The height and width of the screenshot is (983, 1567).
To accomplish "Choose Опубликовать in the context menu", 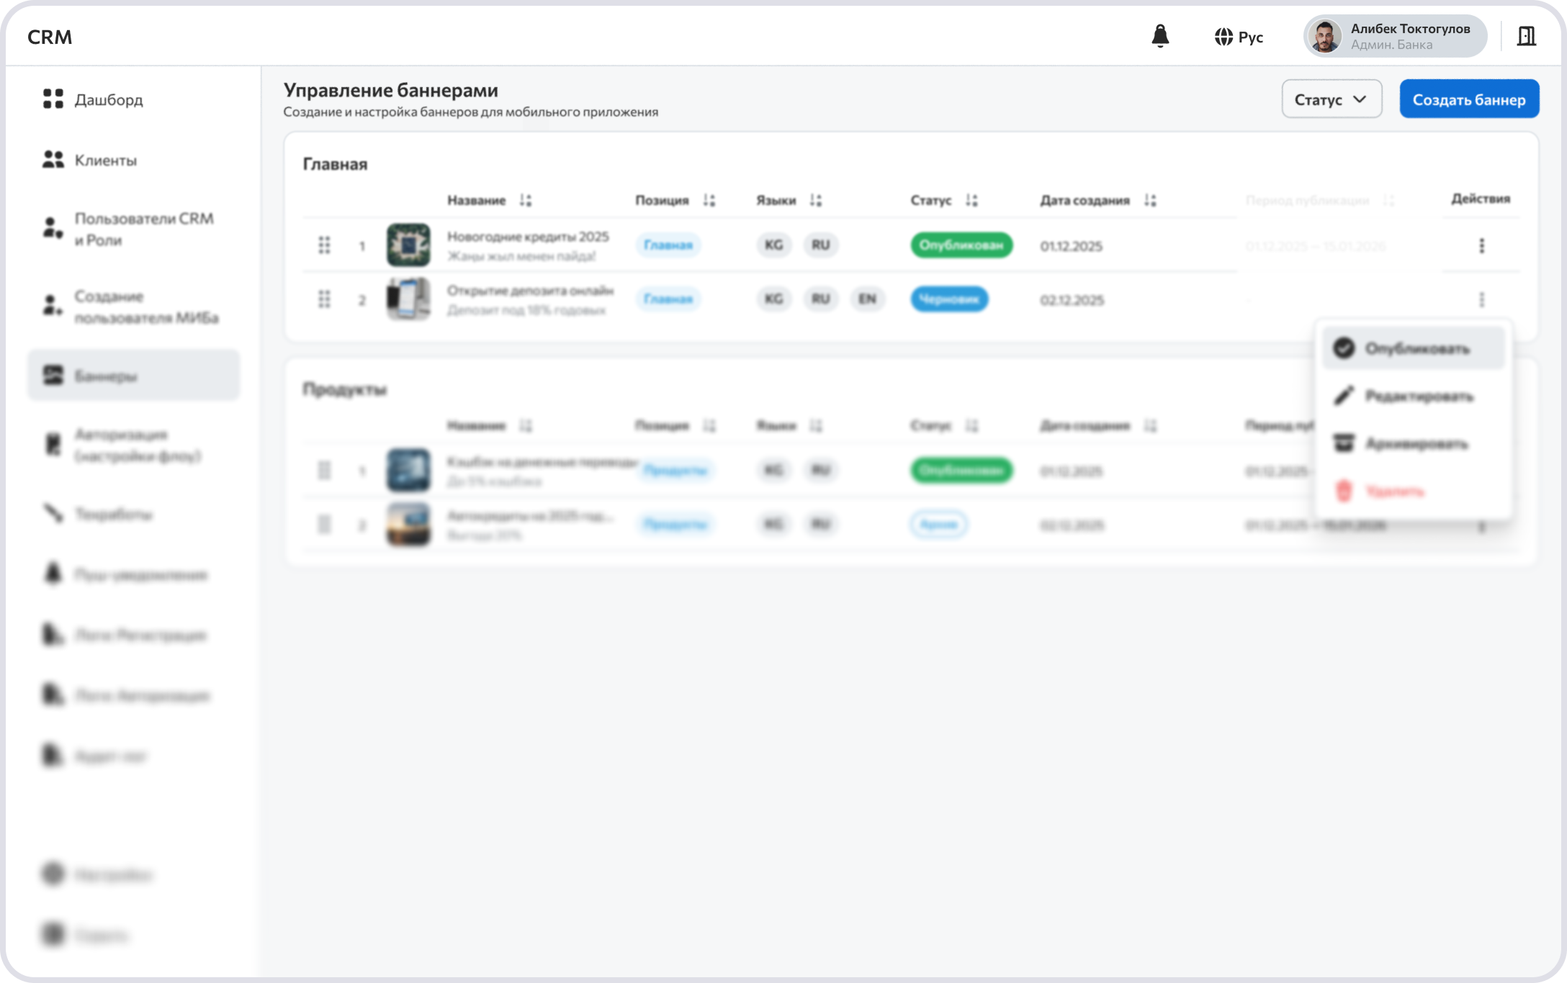I will click(1413, 348).
